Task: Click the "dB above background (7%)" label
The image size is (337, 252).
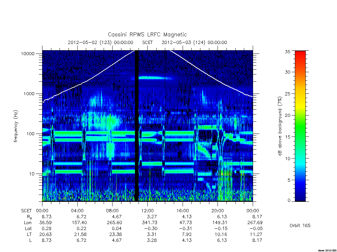Action: (x=280, y=126)
